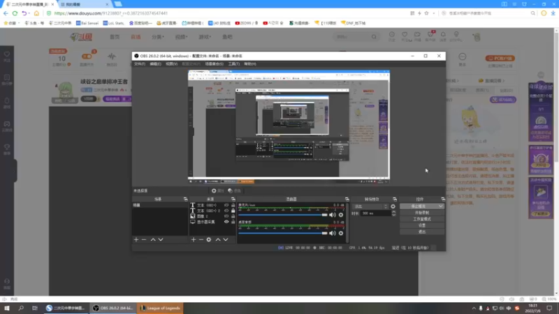This screenshot has height=314, width=559.
Task: Mute the 麦克风/Aux audio channel
Action: pos(333,215)
